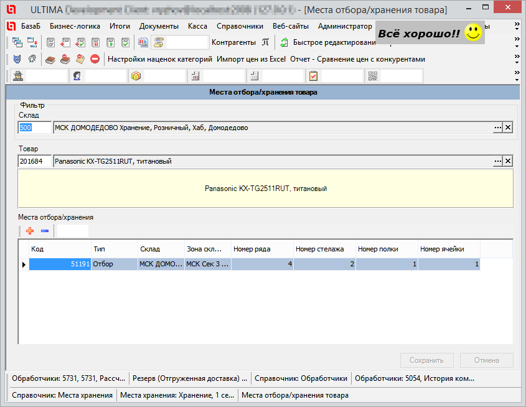The height and width of the screenshot is (407, 526).
Task: Click the Контрагенты toolbar button
Action: click(x=233, y=42)
